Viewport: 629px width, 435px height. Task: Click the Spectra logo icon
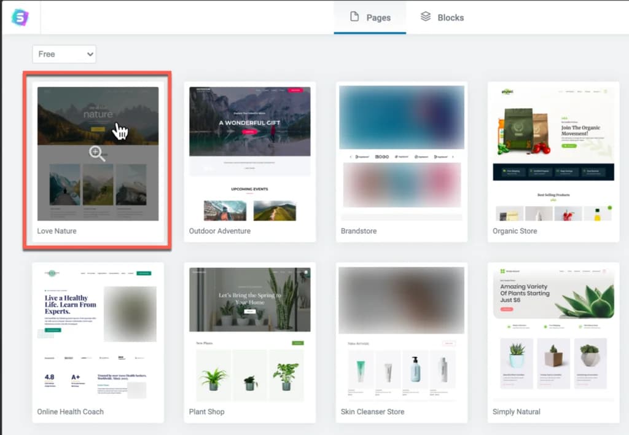tap(20, 17)
